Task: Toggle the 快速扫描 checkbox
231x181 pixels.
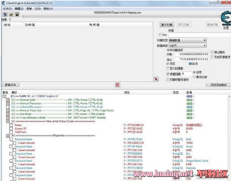Action: click(x=168, y=74)
